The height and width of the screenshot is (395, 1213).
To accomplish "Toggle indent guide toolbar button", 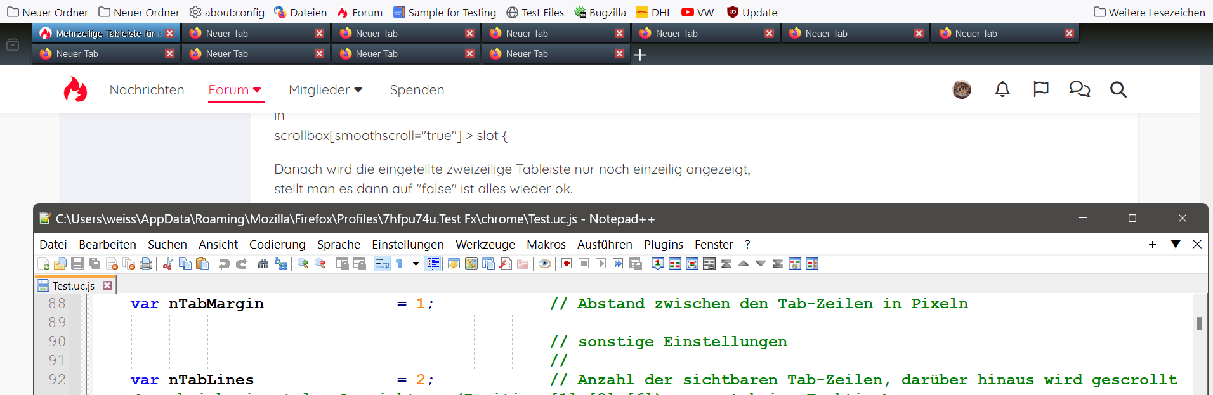I will 433,264.
